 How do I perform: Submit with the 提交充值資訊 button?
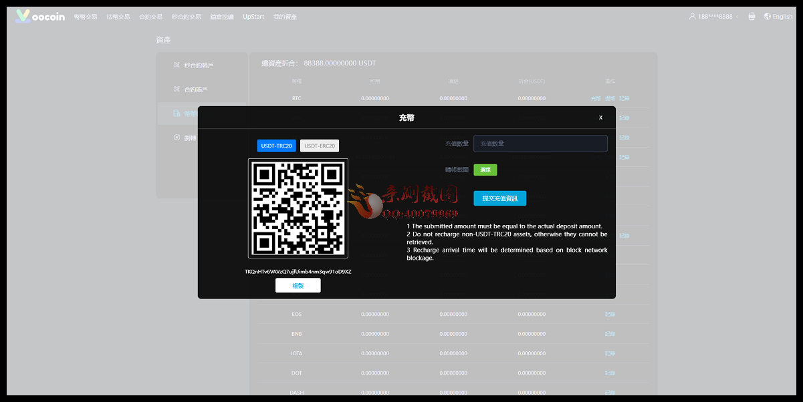[x=500, y=198]
